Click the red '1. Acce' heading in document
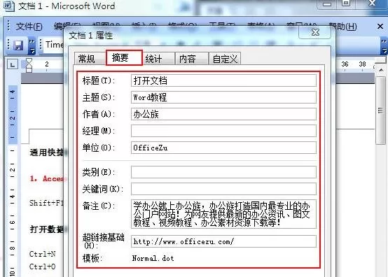The width and height of the screenshot is (388, 277). pyautogui.click(x=47, y=178)
